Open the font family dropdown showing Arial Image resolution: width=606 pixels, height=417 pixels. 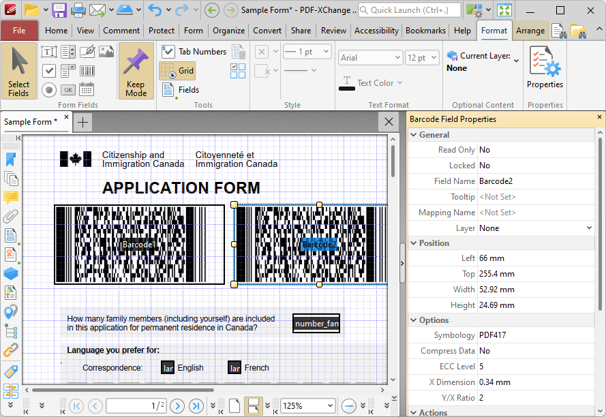click(x=369, y=57)
